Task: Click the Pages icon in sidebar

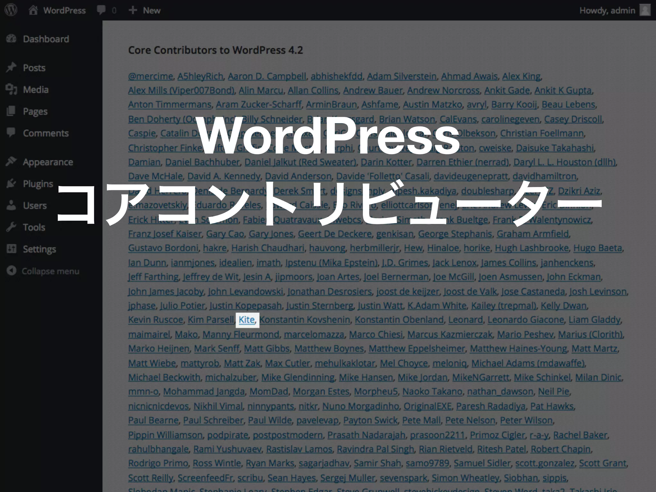Action: point(11,111)
